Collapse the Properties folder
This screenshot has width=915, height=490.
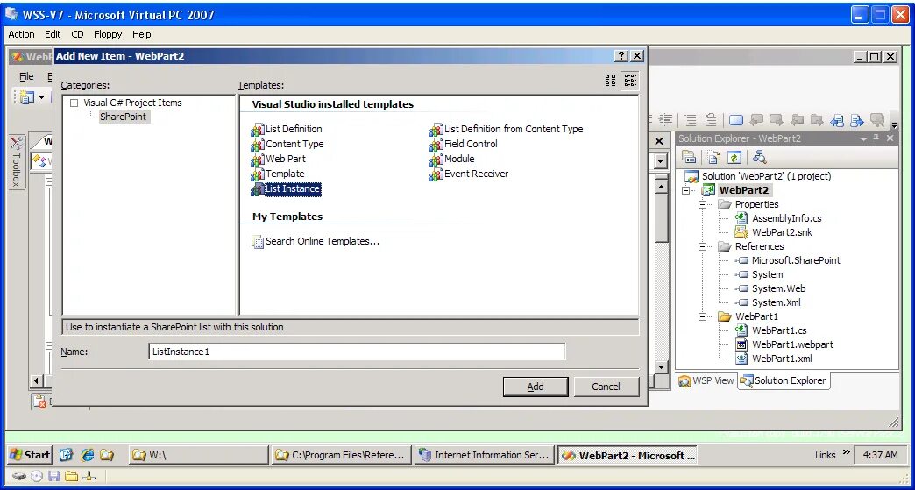point(703,205)
